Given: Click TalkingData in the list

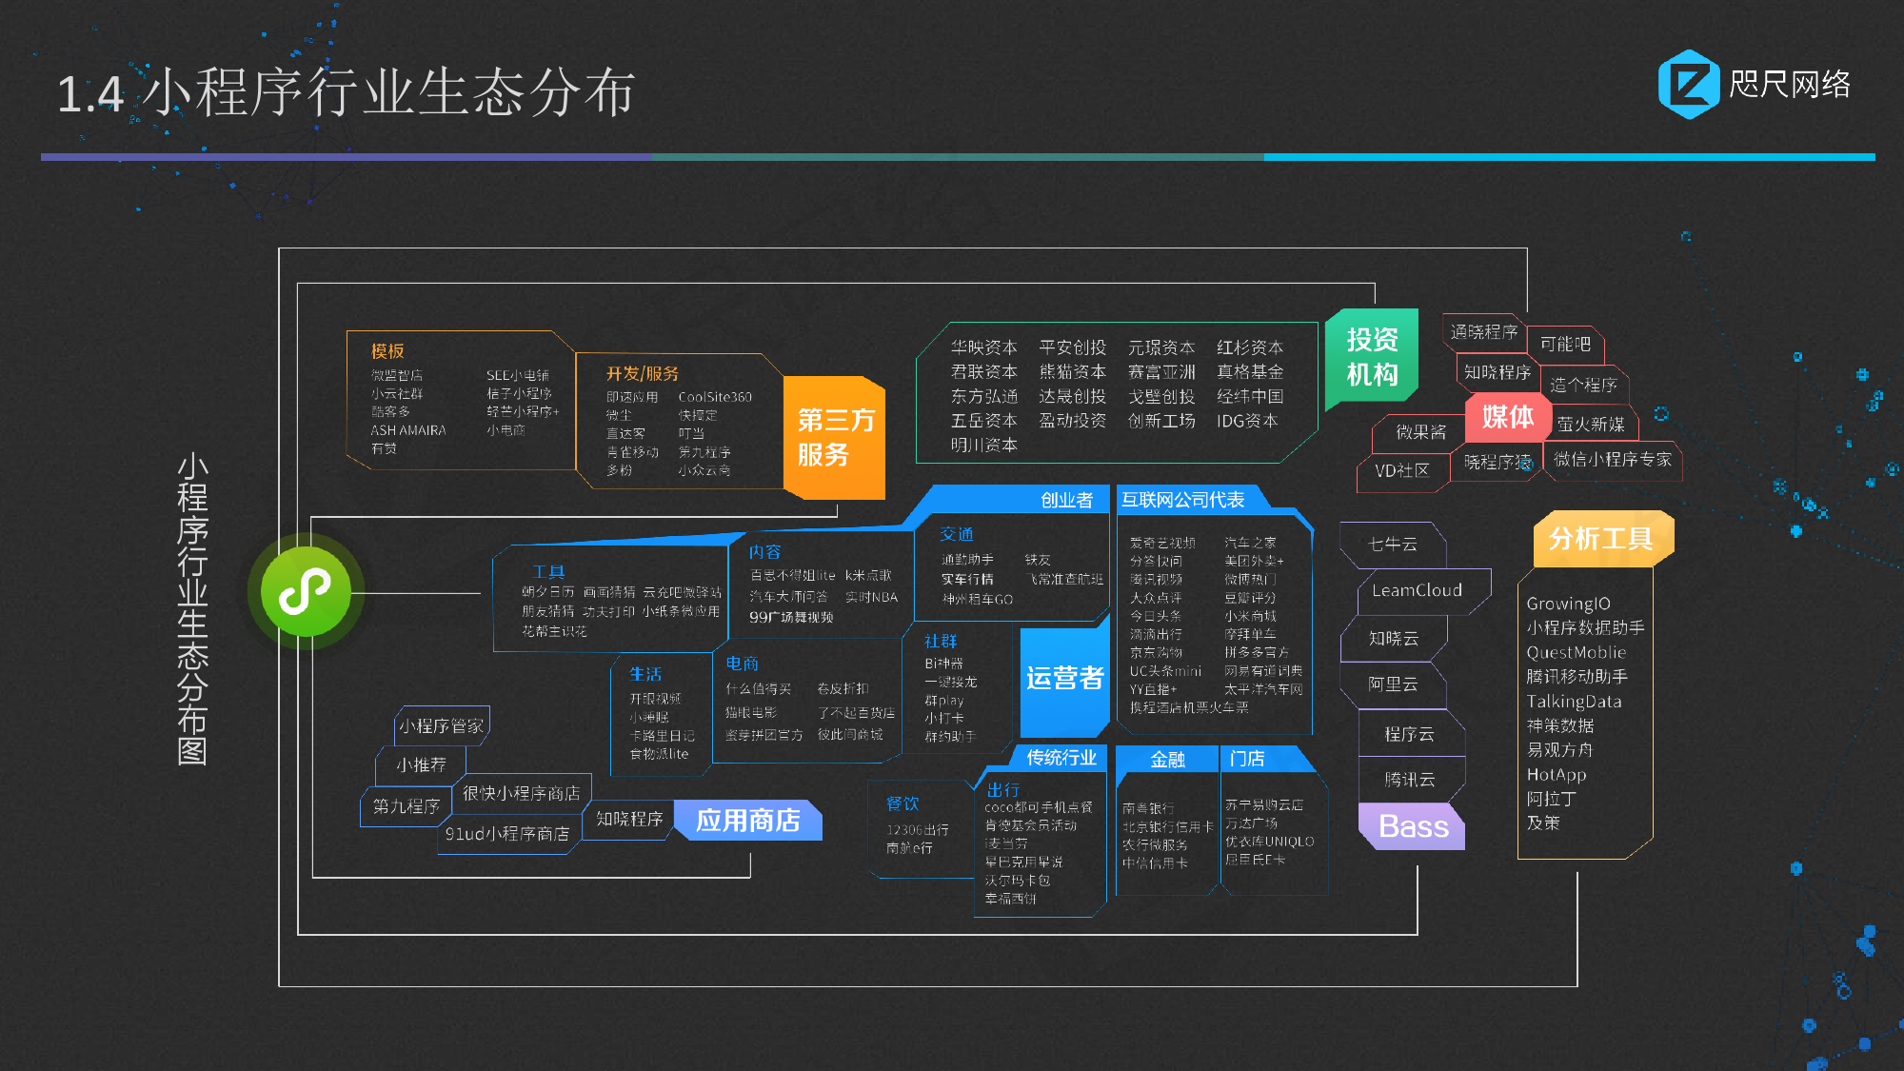Looking at the screenshot, I should [1574, 702].
